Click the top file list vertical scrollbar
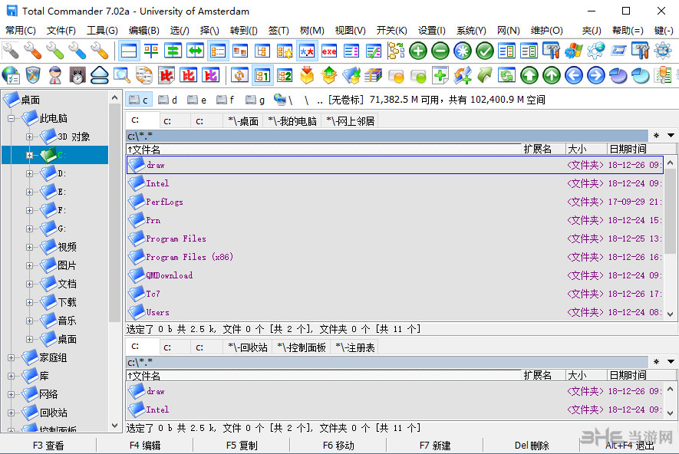The height and width of the screenshot is (454, 679). pyautogui.click(x=671, y=230)
